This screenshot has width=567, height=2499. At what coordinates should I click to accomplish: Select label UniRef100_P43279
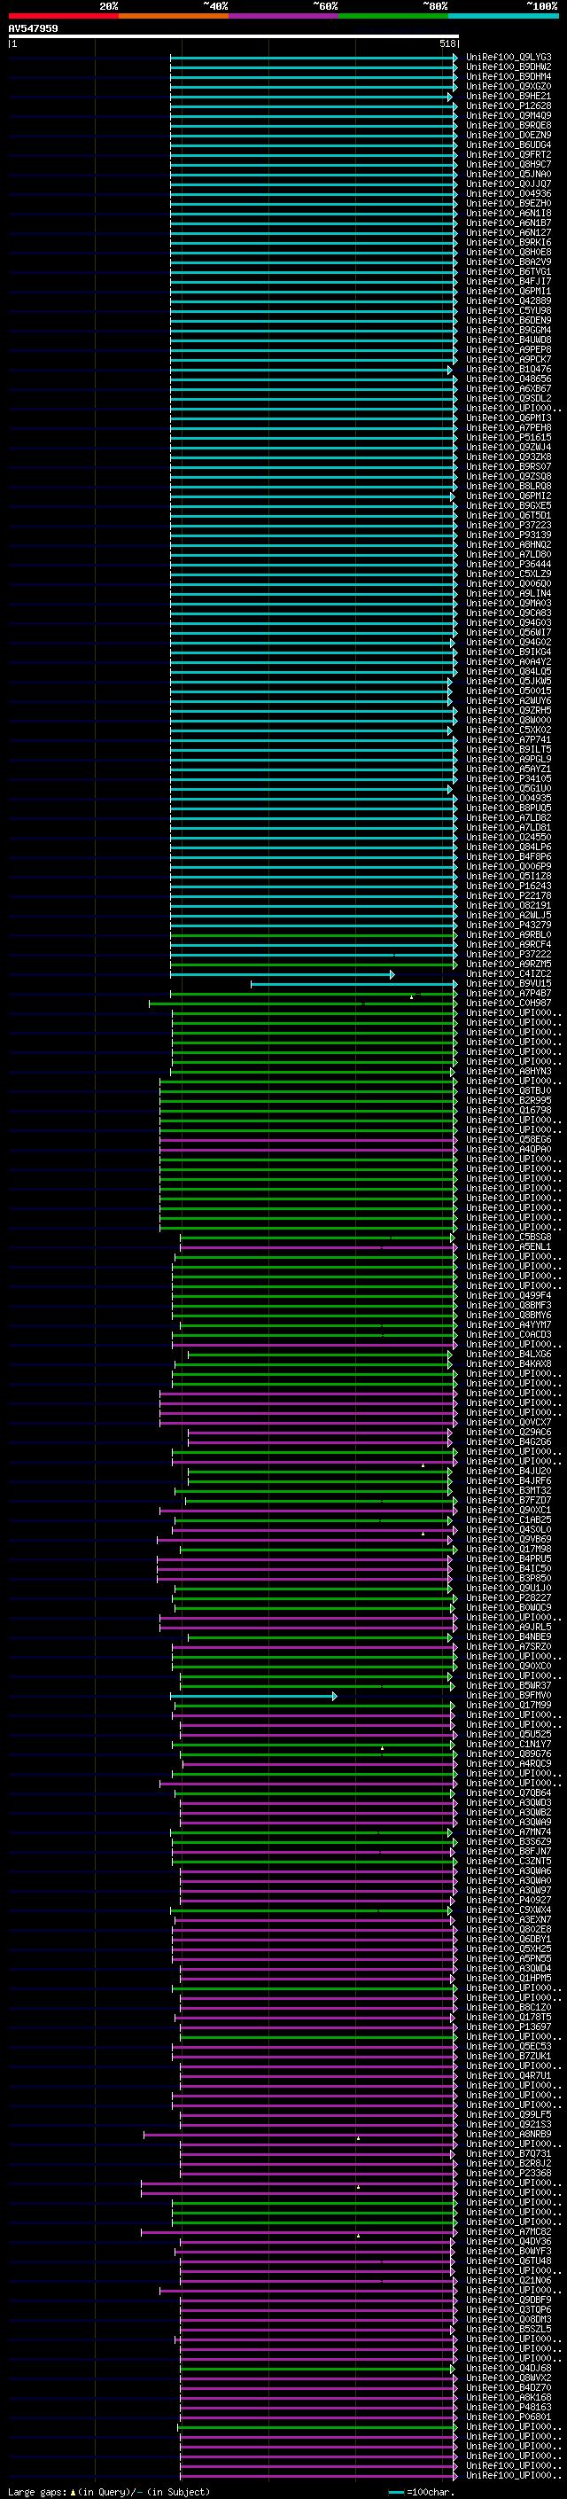[x=509, y=925]
